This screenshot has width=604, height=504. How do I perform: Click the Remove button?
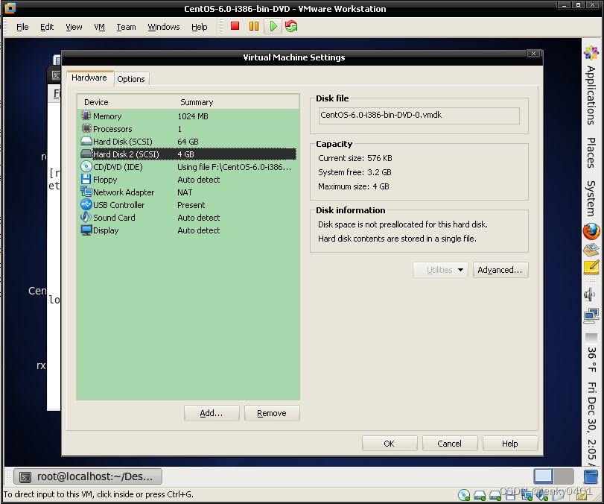point(272,413)
